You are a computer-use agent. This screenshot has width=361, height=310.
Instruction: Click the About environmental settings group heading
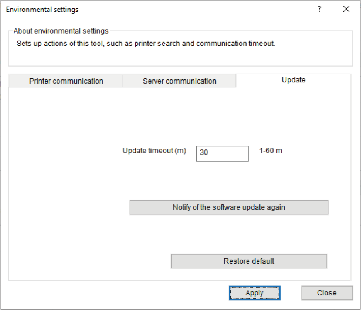click(61, 31)
